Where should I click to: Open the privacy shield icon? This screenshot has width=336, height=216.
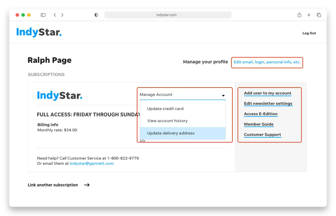pos(96,15)
